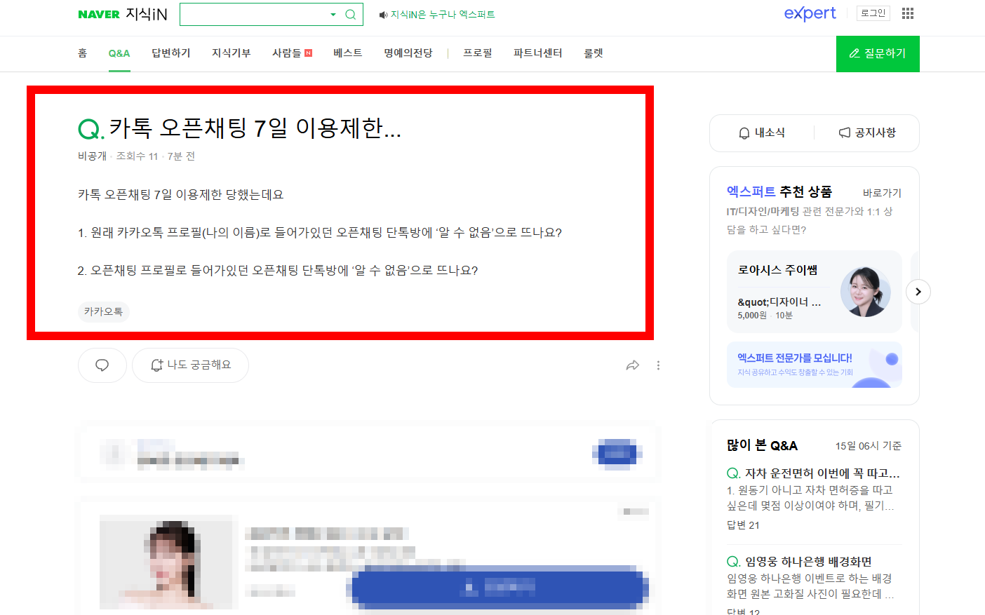Open the 로아시스 주이쌤 expert card

[x=815, y=292]
